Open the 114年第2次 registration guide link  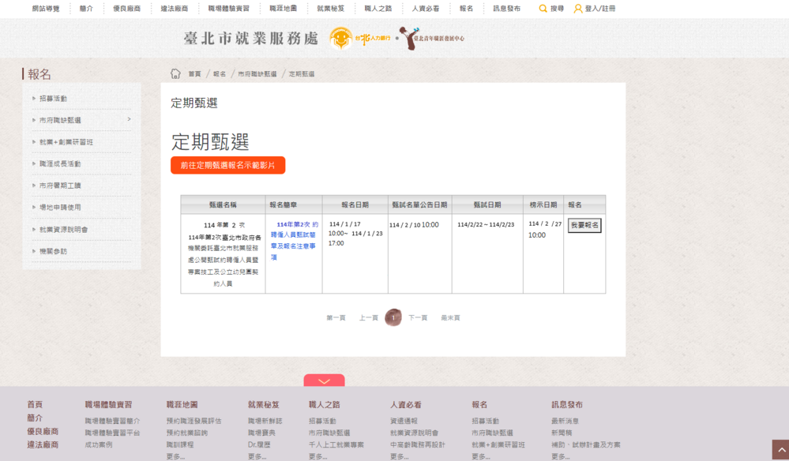pos(294,240)
